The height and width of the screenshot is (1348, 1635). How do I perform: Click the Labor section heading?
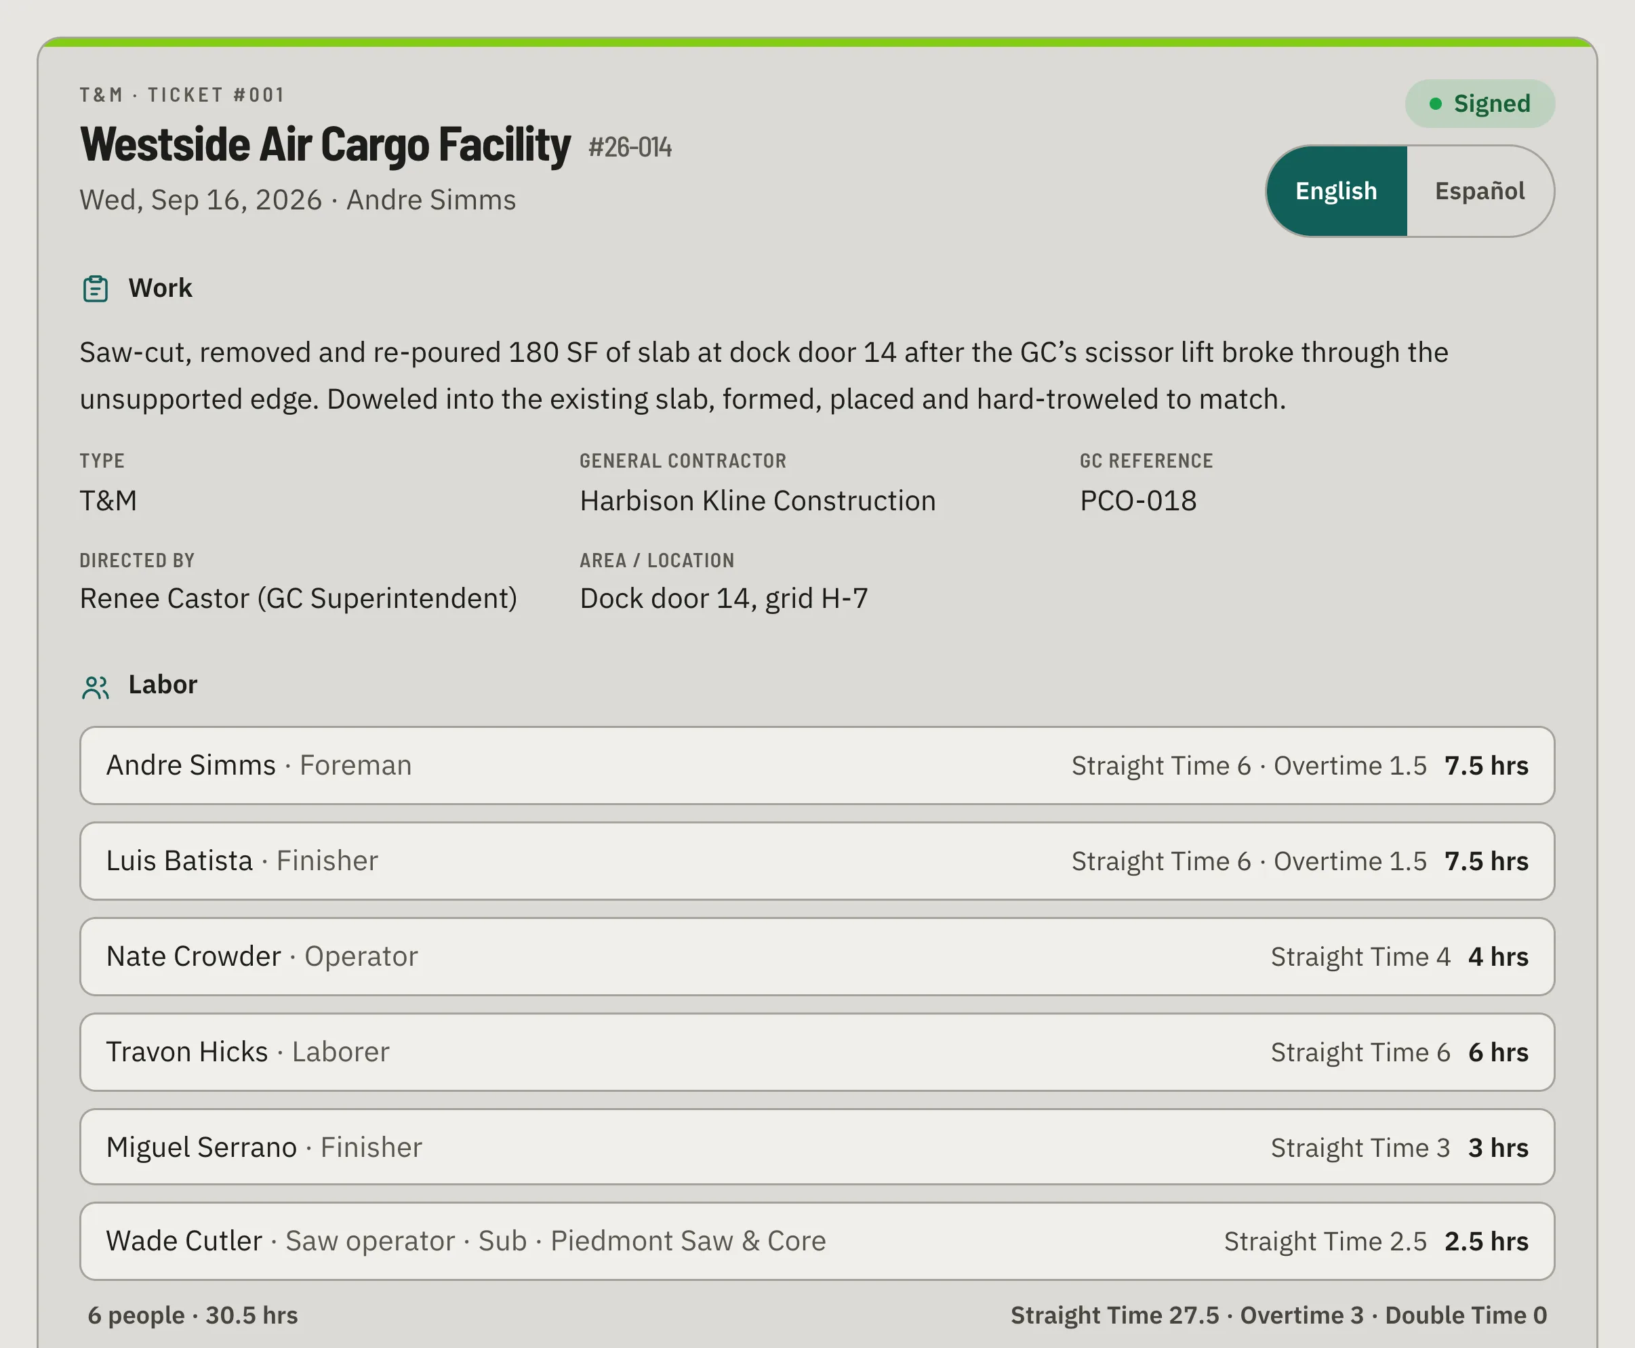[x=162, y=685]
